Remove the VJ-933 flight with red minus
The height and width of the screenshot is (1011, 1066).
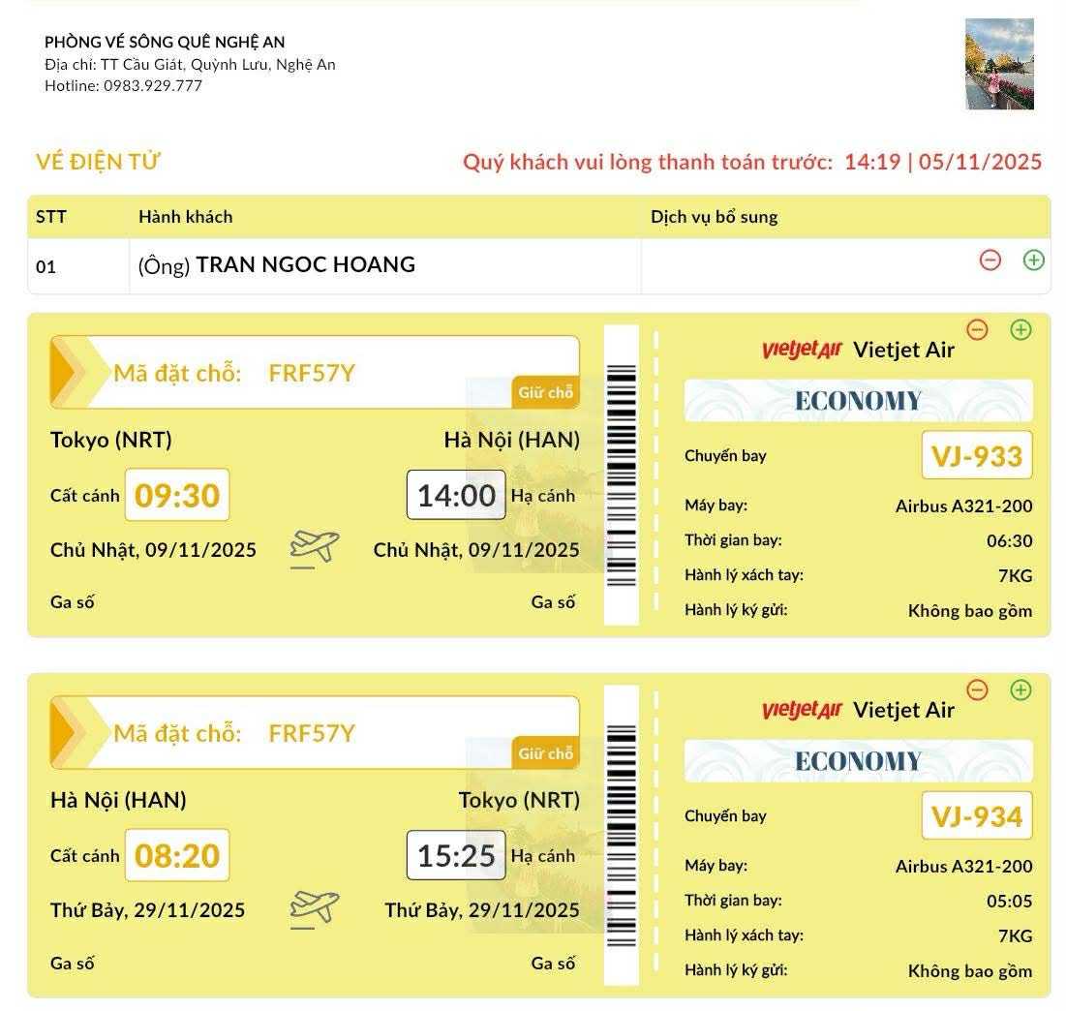977,329
